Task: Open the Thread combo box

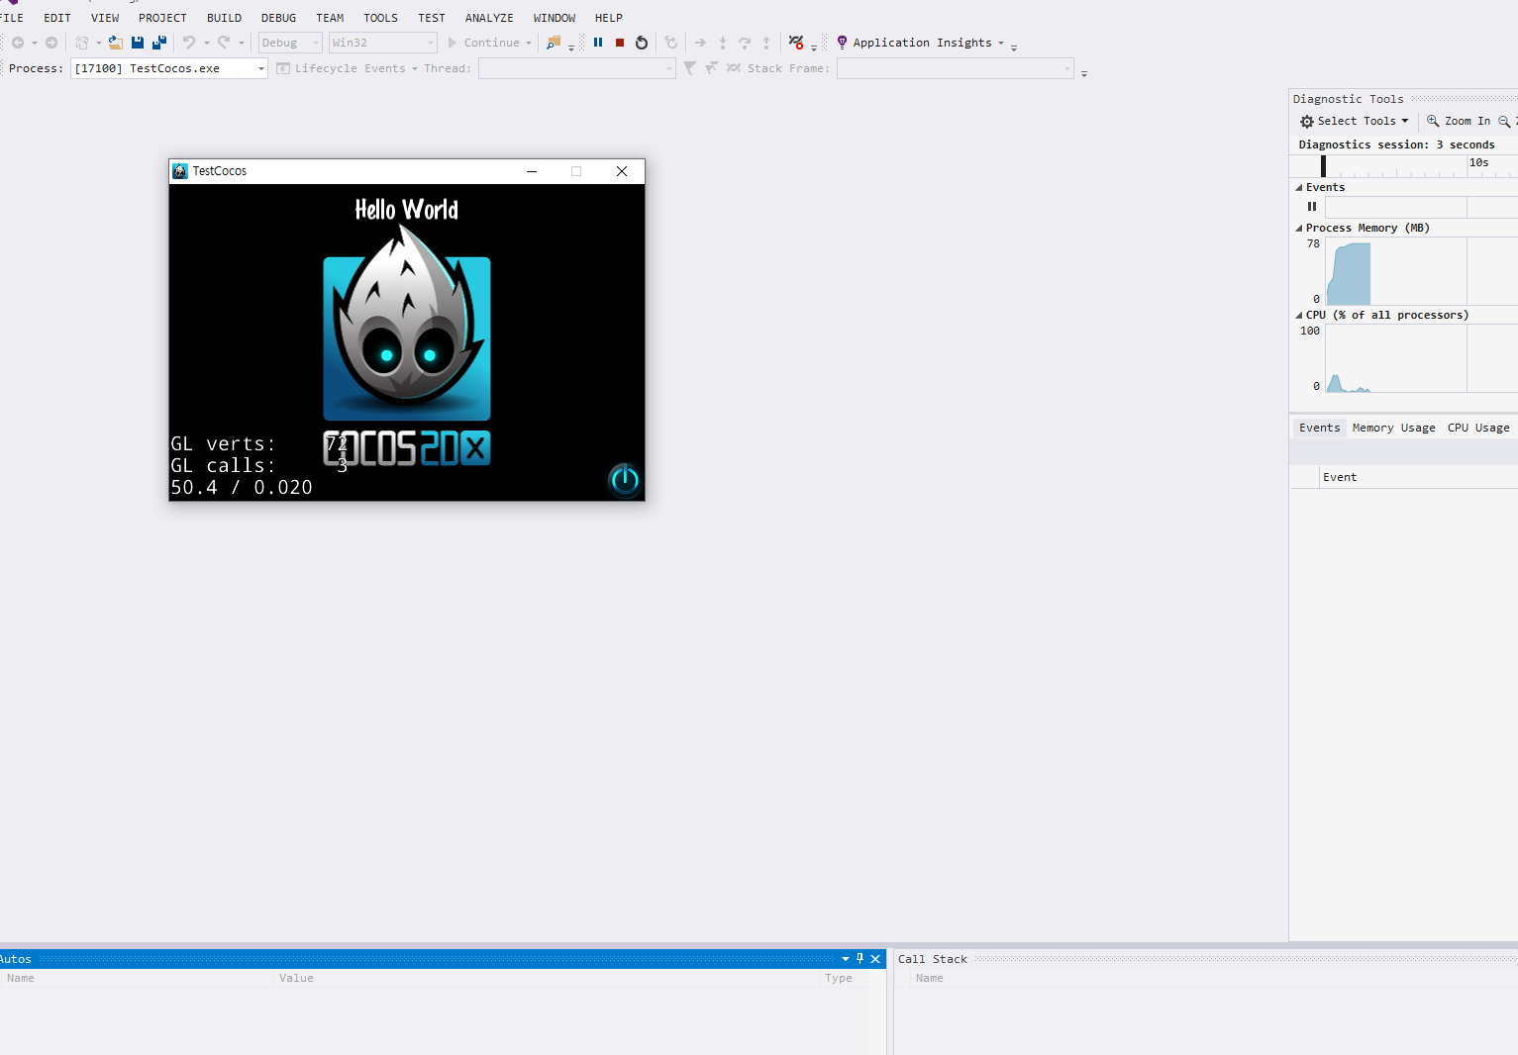Action: pos(576,68)
